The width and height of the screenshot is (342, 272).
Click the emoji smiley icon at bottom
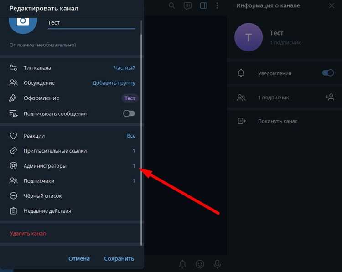pos(200,264)
